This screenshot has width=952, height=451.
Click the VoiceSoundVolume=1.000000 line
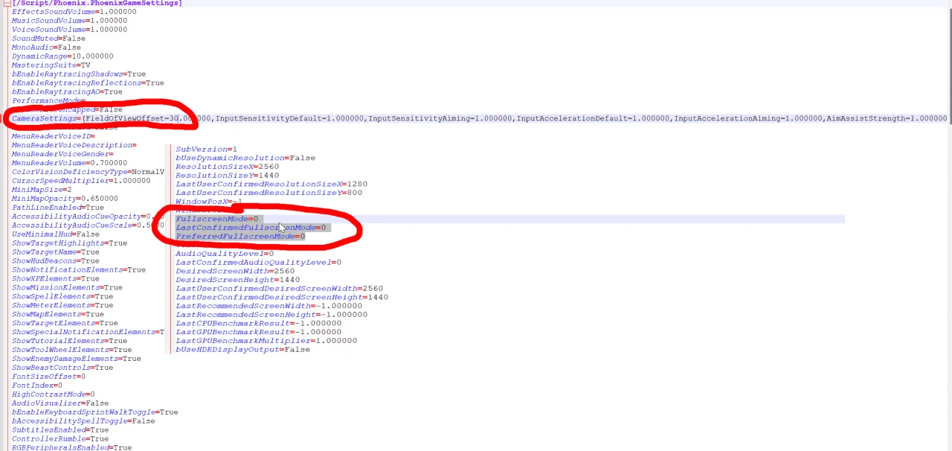69,30
